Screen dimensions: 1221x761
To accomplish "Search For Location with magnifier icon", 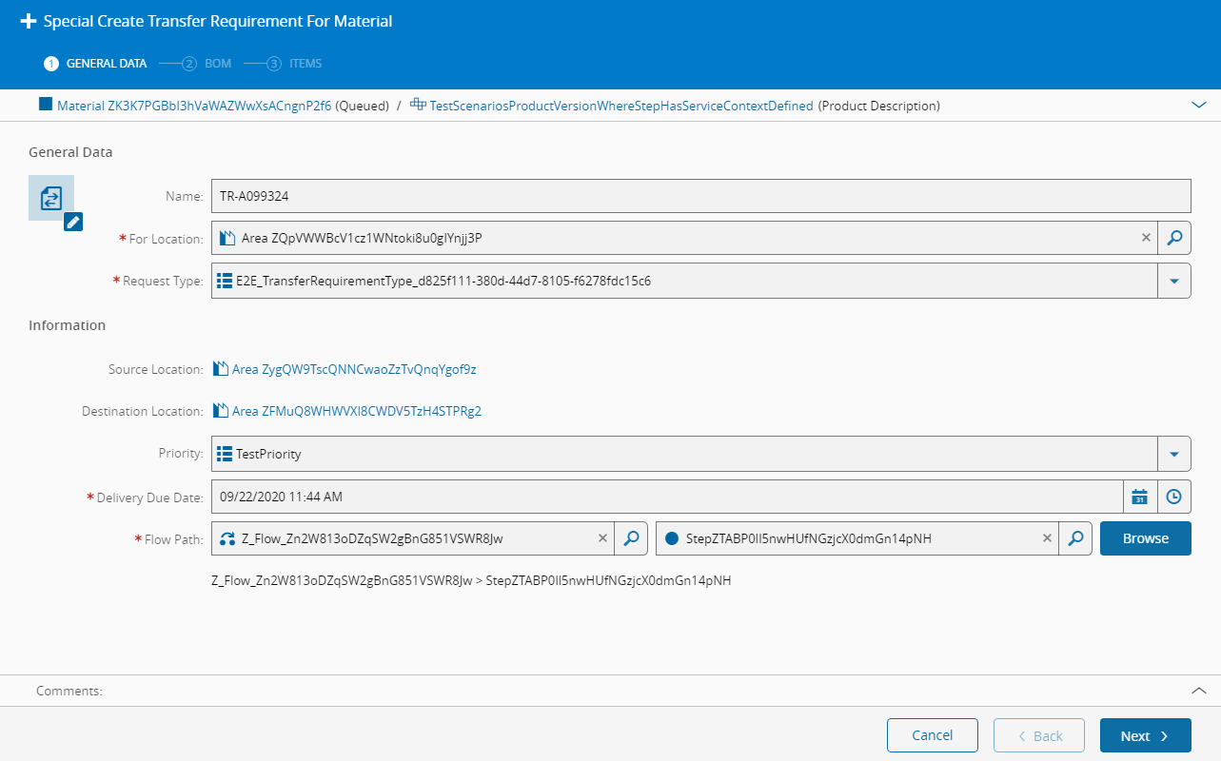I will tap(1174, 238).
